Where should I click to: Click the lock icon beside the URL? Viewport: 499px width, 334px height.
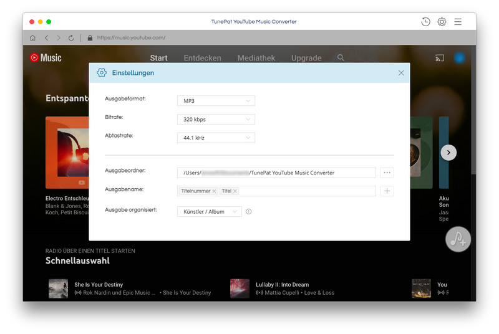(x=90, y=38)
